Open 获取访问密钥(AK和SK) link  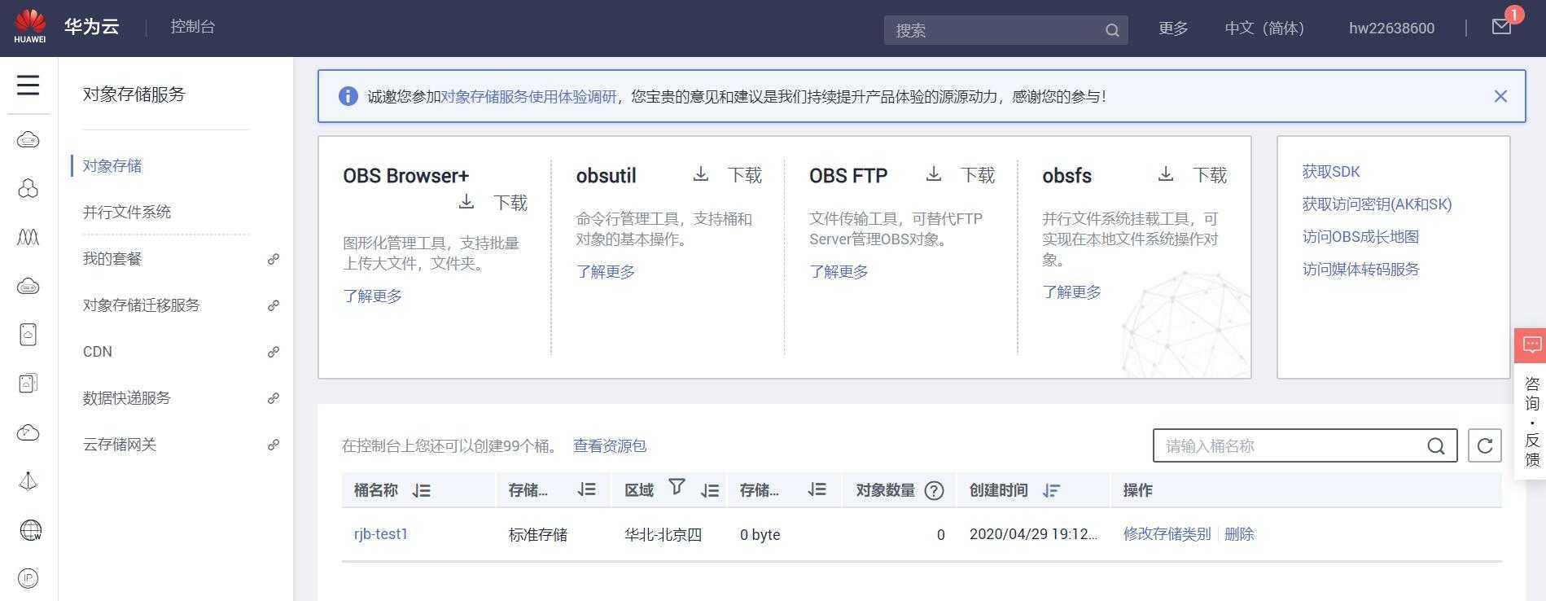pos(1377,204)
